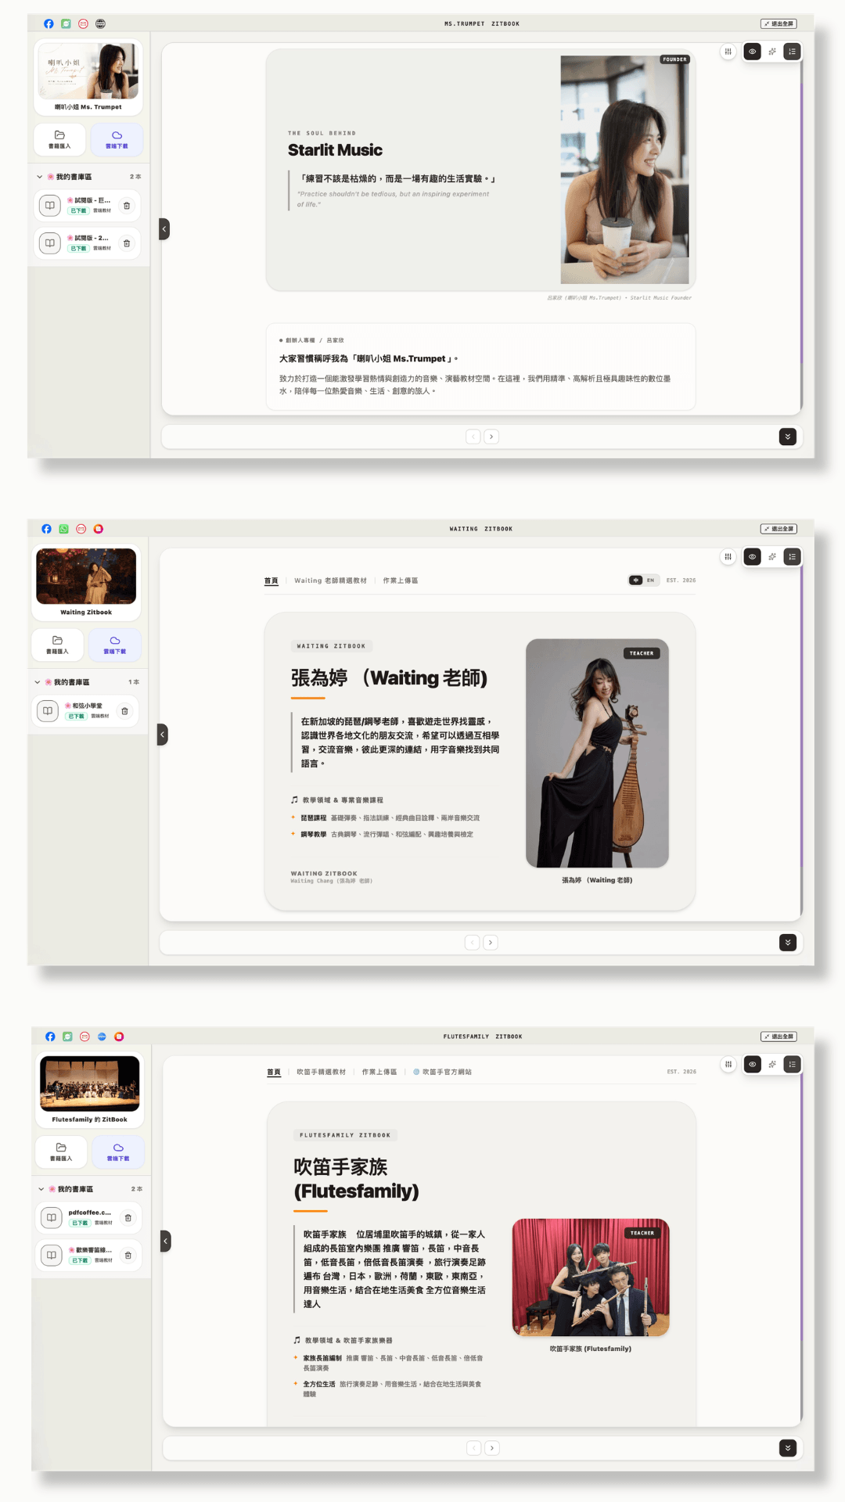Open Waiting 老師精選教材 tab

point(330,580)
